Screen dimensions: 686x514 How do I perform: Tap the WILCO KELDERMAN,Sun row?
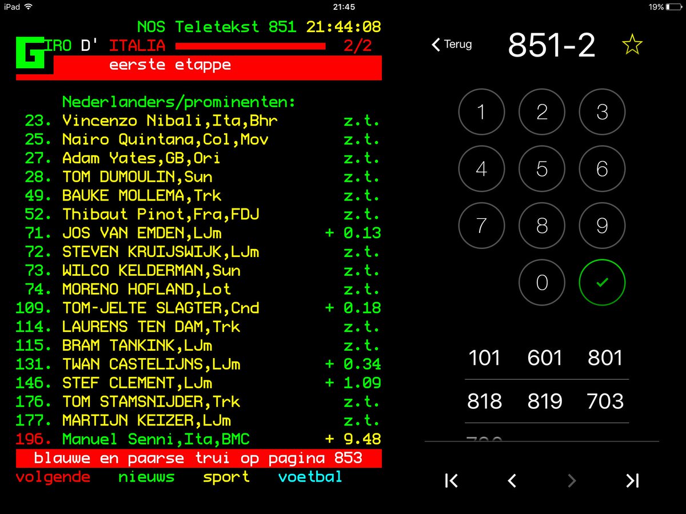[198, 271]
